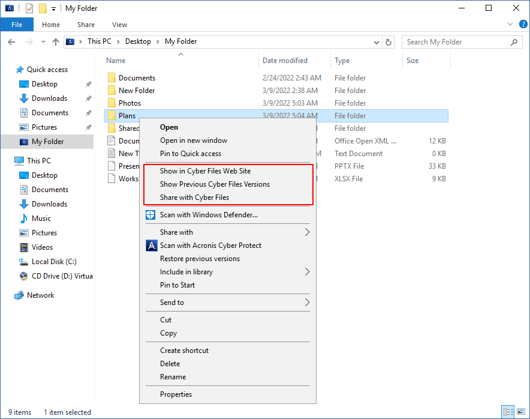Open the address bar history dropdown
Screen dimensions: 530x419
click(x=376, y=42)
